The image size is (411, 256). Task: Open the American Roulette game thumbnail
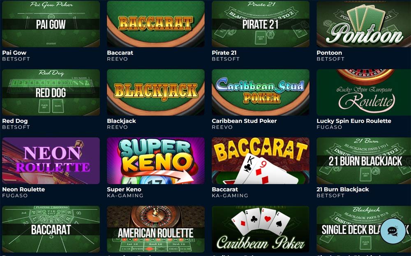[156, 229]
